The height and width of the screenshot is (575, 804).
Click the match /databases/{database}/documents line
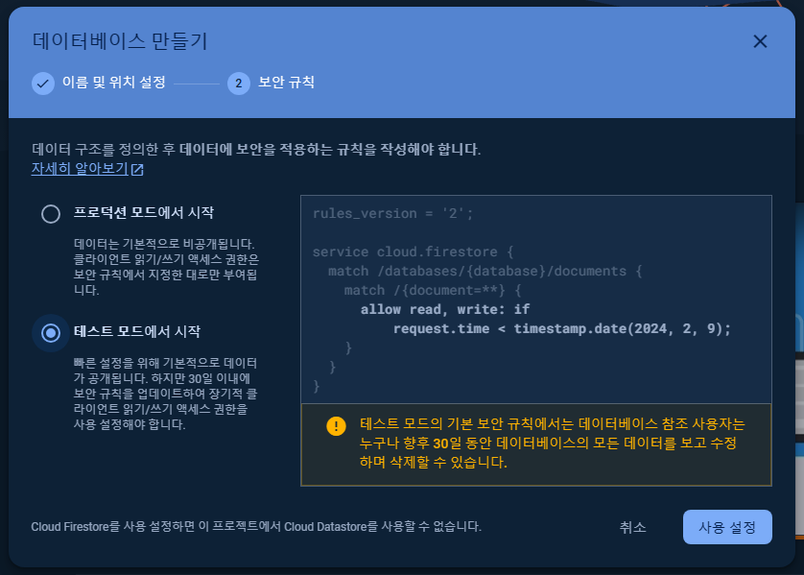[485, 271]
